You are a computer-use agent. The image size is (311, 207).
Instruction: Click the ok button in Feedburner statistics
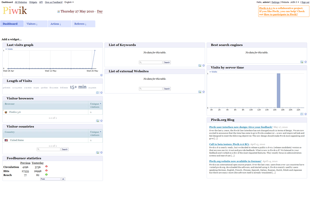coord(63,179)
